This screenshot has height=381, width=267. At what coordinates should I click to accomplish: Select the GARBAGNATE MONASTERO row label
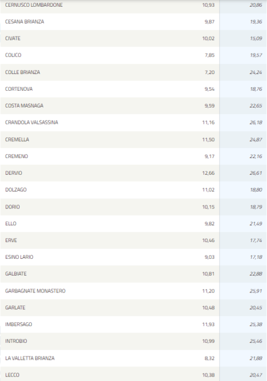point(35,291)
